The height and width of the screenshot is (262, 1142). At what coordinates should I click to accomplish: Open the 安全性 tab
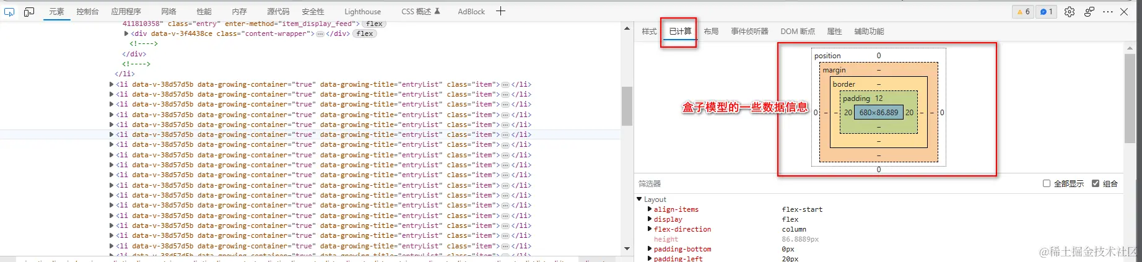[x=313, y=11]
